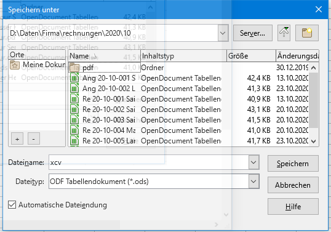Select the pdf folder name
This screenshot has width=331, height=232.
(88, 68)
